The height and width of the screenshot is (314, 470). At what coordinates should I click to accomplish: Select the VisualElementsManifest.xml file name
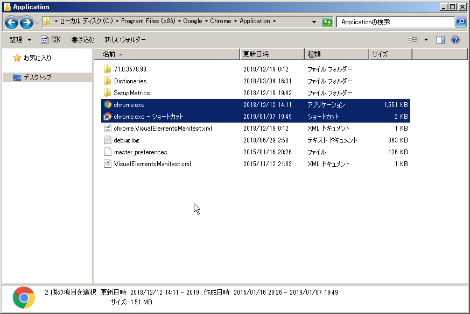[152, 164]
